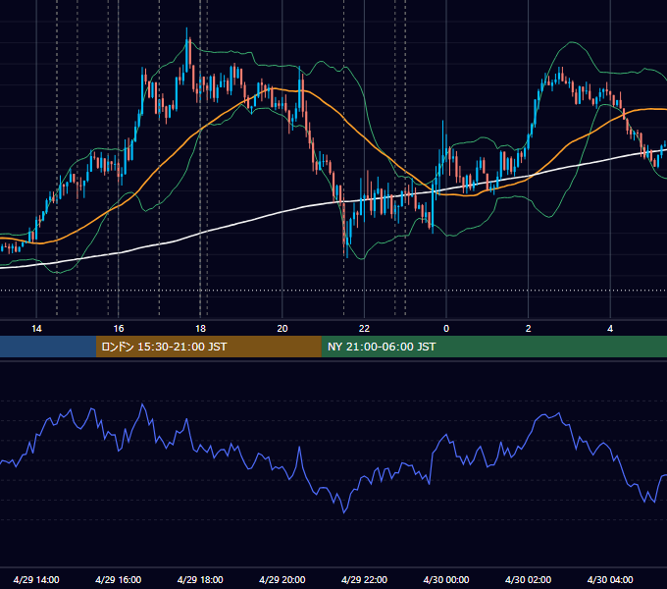Image resolution: width=667 pixels, height=589 pixels.
Task: Click the 20 hour axis label
Action: coord(282,329)
